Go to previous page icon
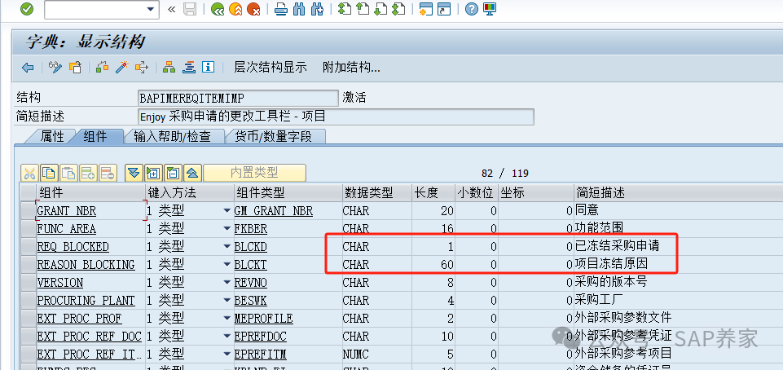 point(362,9)
